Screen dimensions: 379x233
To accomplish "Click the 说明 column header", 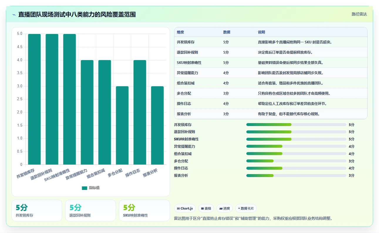I will pos(261,32).
